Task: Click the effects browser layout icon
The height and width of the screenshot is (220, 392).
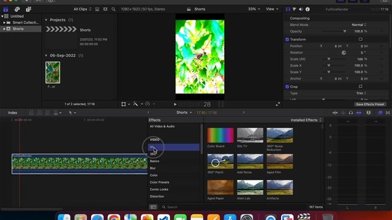Action: point(153,207)
